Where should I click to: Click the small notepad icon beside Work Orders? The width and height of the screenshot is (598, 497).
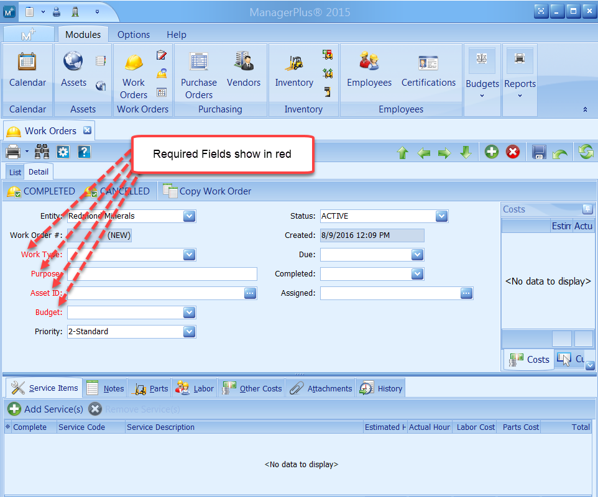click(162, 55)
